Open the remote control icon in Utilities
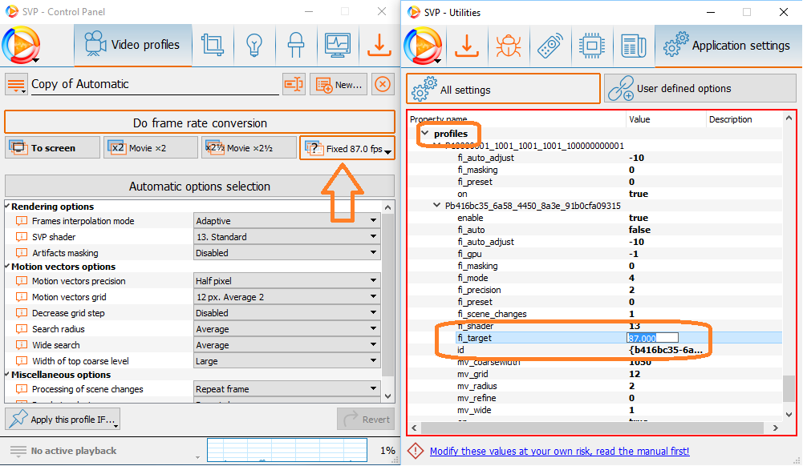The image size is (803, 466). click(x=550, y=46)
